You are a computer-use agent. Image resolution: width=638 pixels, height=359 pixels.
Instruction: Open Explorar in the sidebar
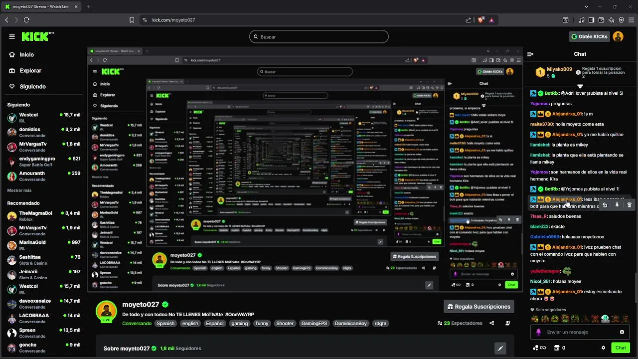pos(25,71)
